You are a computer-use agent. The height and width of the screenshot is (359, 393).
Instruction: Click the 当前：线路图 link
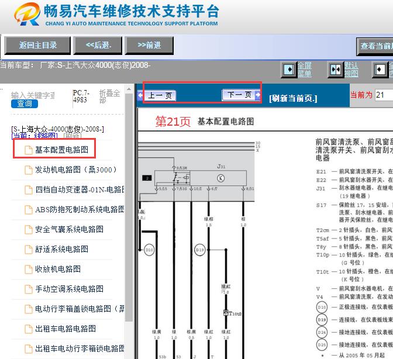(35, 136)
